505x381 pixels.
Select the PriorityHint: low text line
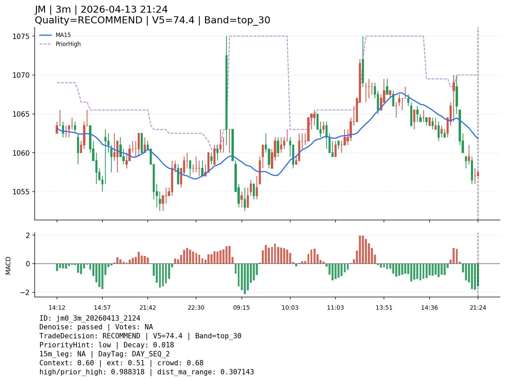(x=106, y=345)
